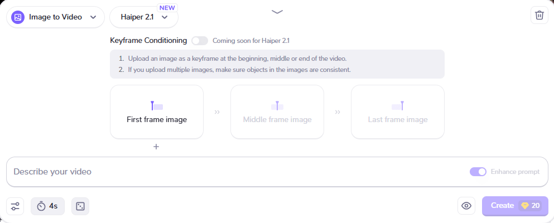Select the Last frame image slot
The height and width of the screenshot is (223, 554).
coord(398,111)
